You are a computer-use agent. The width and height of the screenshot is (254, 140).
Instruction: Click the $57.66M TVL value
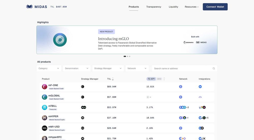(112, 97)
